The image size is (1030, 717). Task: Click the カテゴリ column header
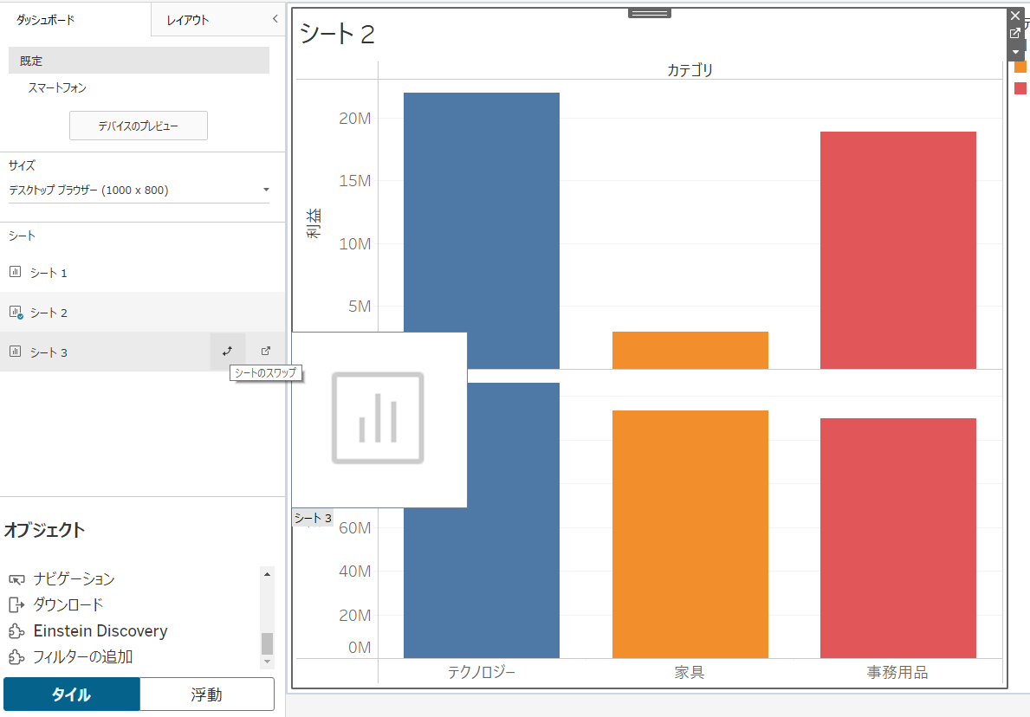pos(690,69)
